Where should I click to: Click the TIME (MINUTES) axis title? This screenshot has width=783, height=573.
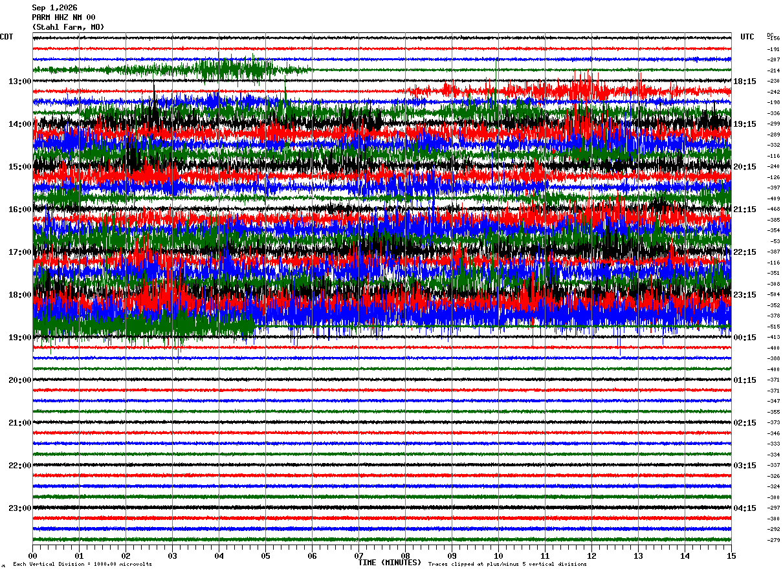pos(390,563)
